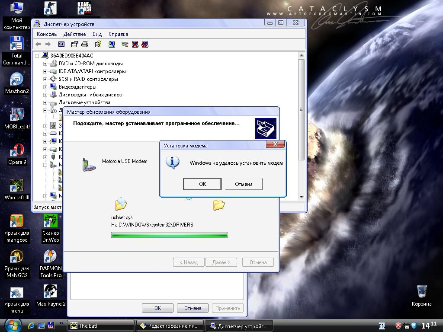The height and width of the screenshot is (332, 443).
Task: Click the < Назад wizard button
Action: tap(189, 262)
